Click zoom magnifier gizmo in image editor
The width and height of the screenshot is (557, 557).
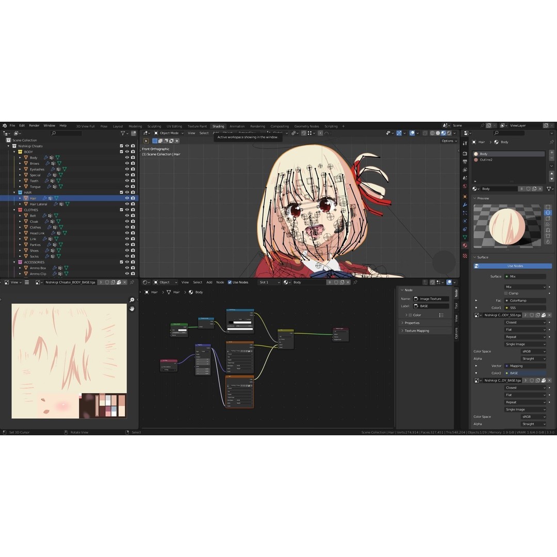pos(132,300)
